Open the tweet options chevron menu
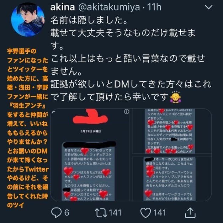This screenshot has height=223, width=223. [209, 7]
